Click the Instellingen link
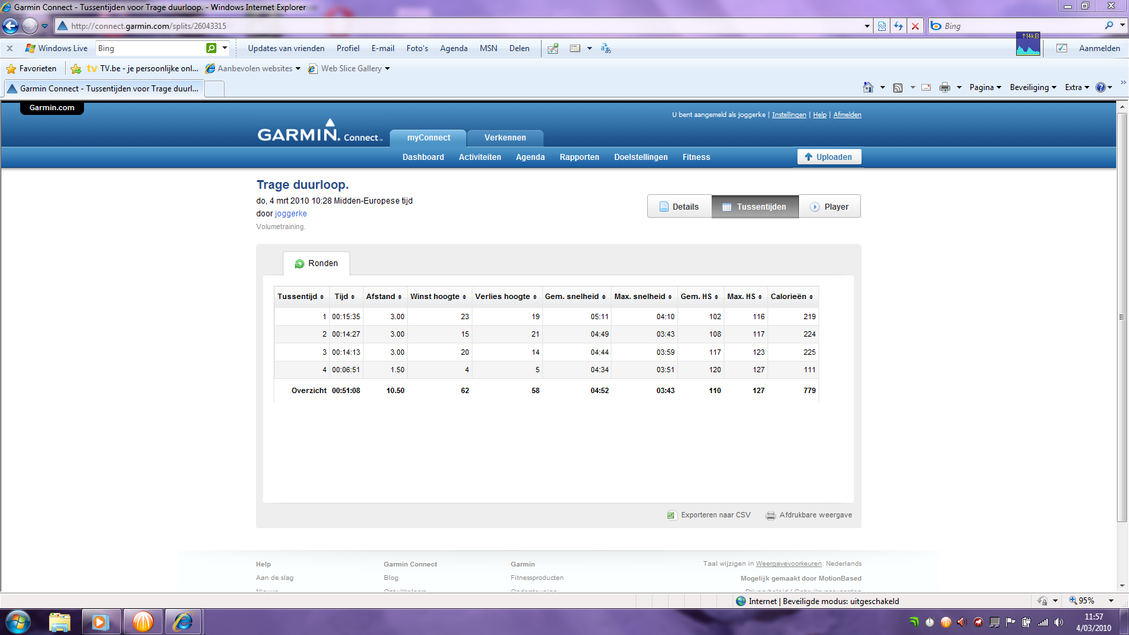This screenshot has width=1129, height=635. (x=789, y=115)
